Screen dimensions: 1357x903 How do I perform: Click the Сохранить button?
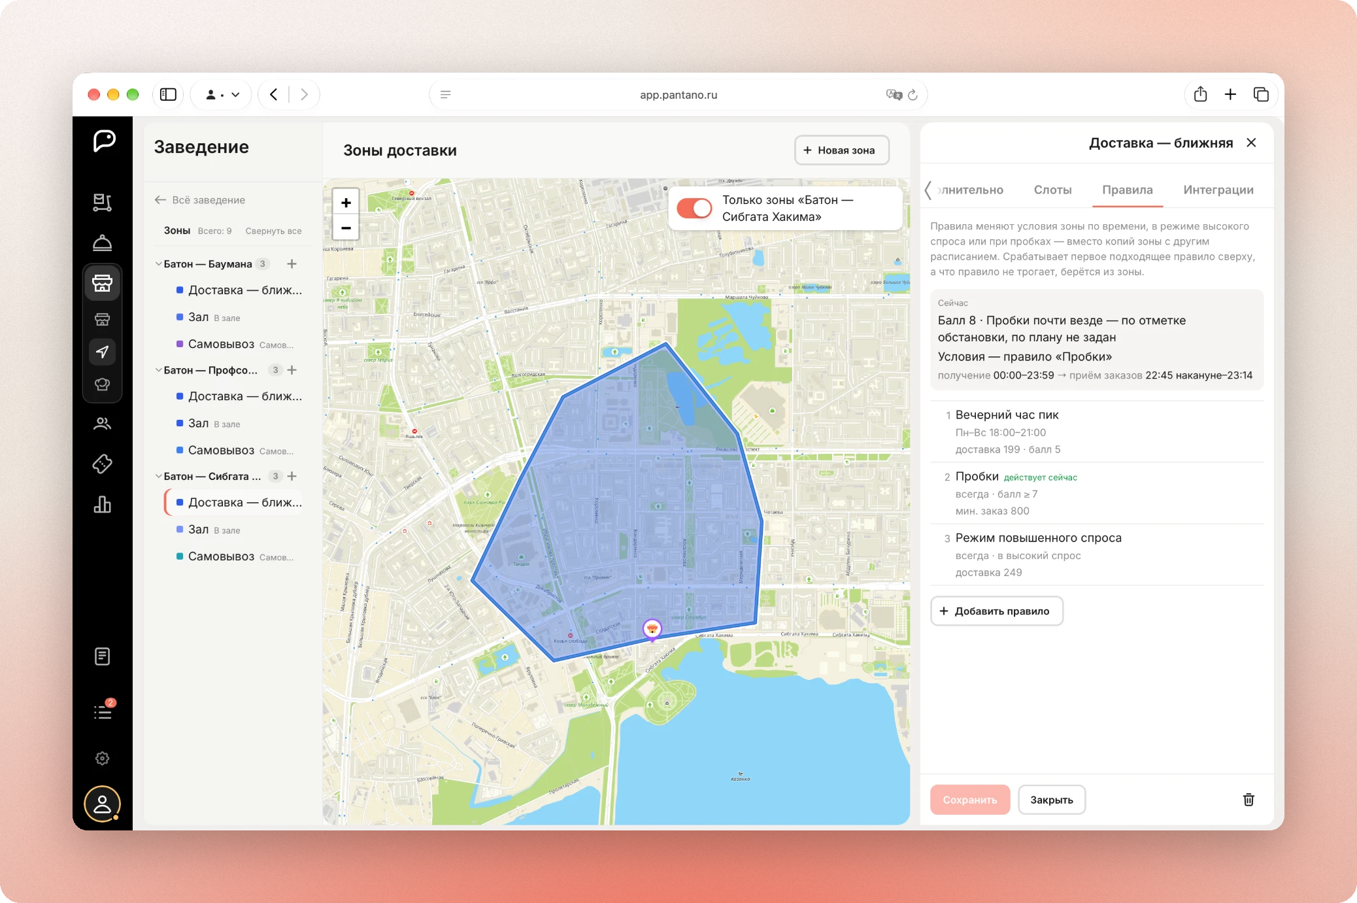(970, 800)
